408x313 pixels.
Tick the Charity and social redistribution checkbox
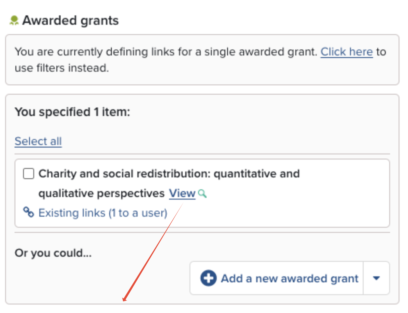click(28, 174)
